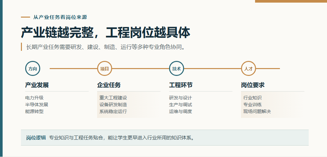
Task: Select the heading 产业发展
Action: [x=37, y=85]
